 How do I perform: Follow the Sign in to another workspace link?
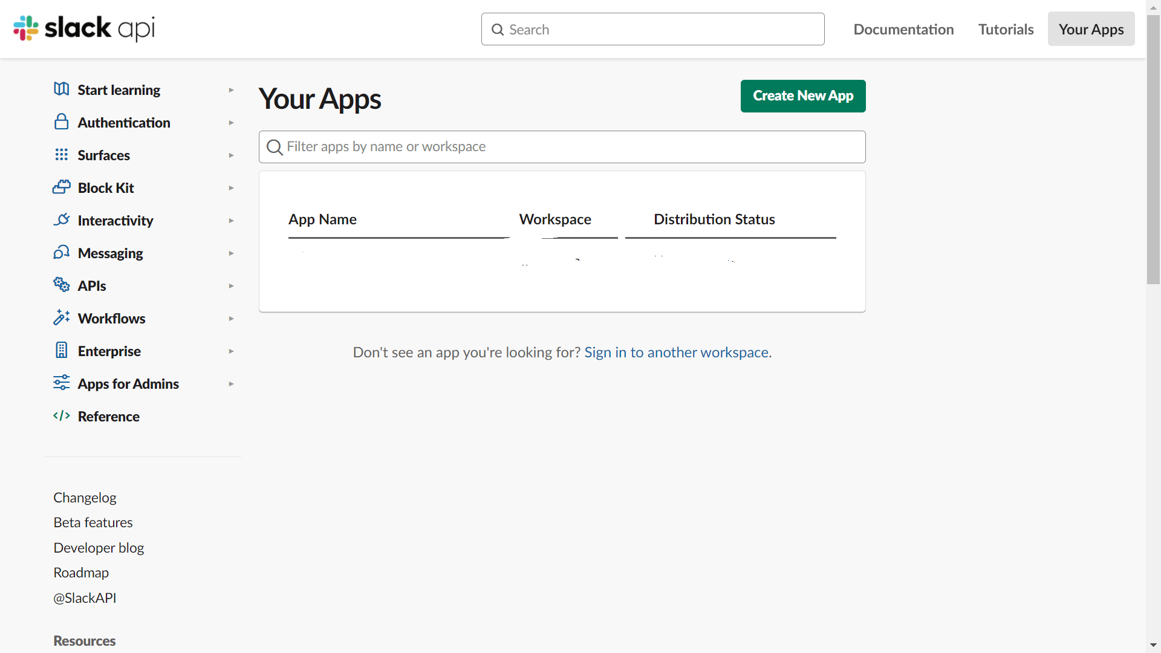coord(676,352)
